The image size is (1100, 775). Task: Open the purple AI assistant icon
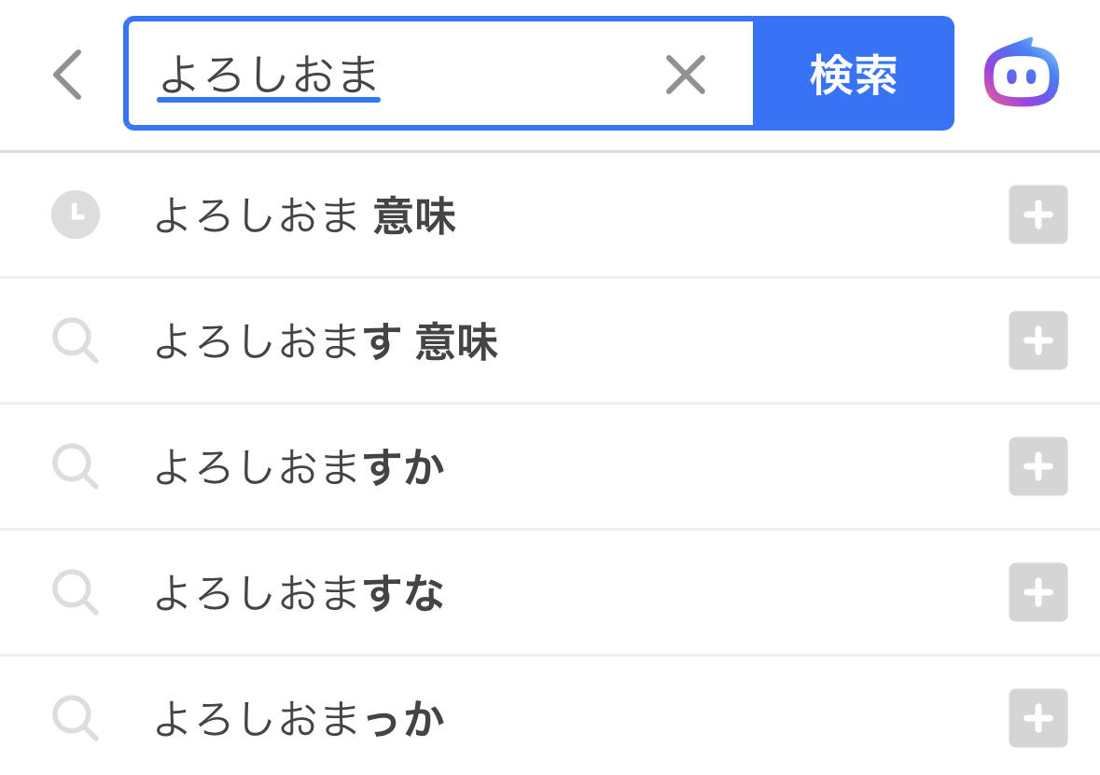1022,73
